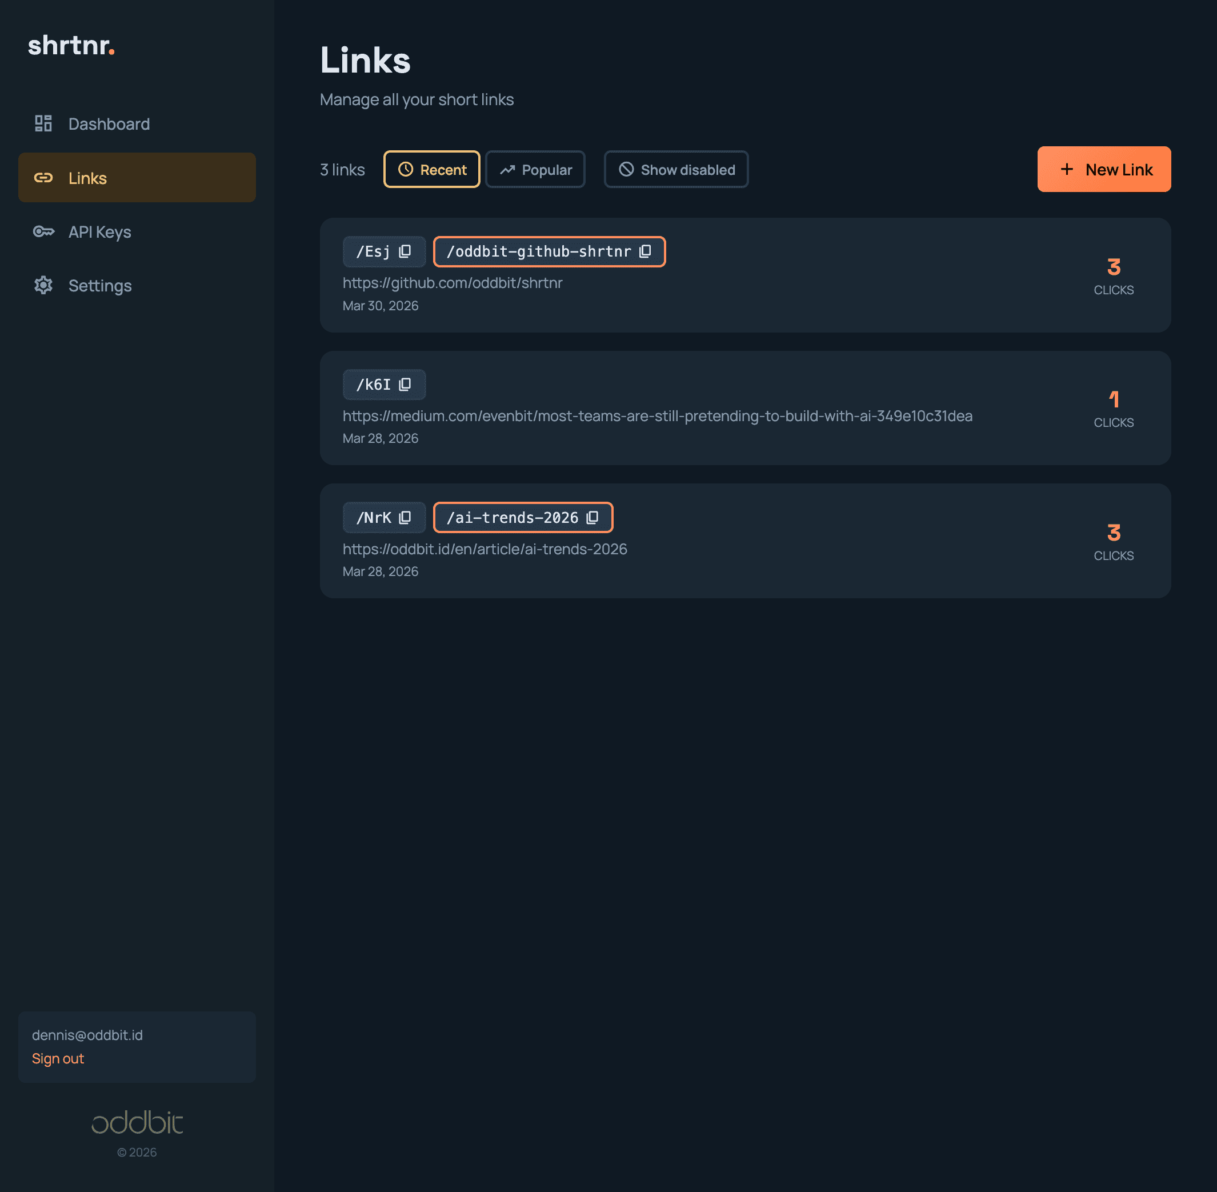Navigate to the Links section
Image resolution: width=1217 pixels, height=1192 pixels.
(x=87, y=178)
